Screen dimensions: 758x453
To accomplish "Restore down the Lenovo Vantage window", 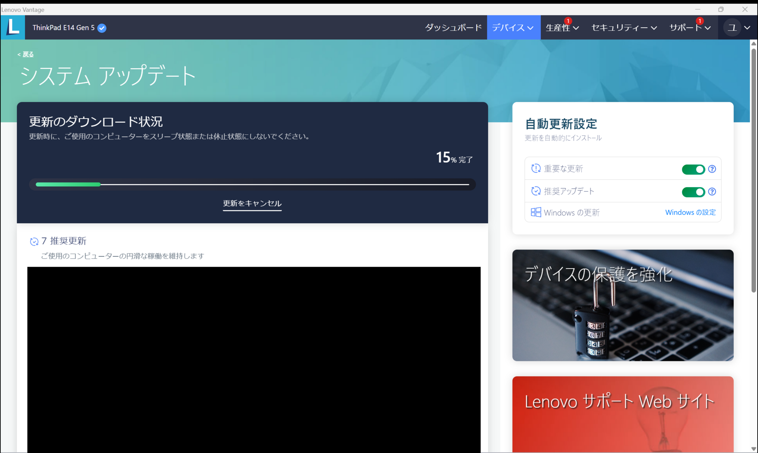I will click(x=721, y=9).
